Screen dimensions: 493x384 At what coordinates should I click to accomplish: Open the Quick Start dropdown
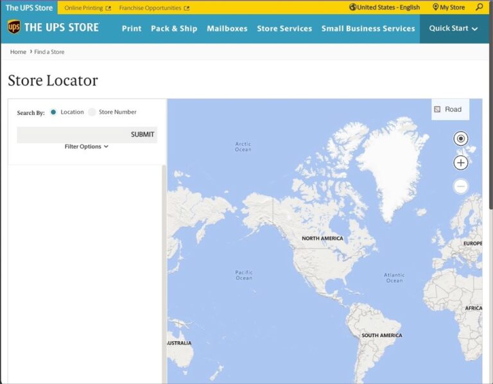click(454, 28)
